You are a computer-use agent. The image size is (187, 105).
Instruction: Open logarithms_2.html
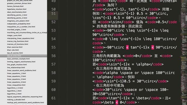[x=14, y=94]
